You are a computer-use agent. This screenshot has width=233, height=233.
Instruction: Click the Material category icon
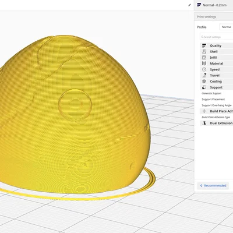[204, 63]
